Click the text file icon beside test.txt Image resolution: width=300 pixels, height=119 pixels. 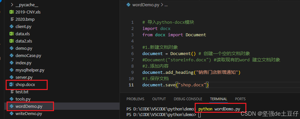12,92
